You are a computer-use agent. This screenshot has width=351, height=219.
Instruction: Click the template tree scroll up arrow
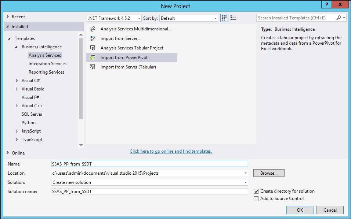click(x=81, y=35)
